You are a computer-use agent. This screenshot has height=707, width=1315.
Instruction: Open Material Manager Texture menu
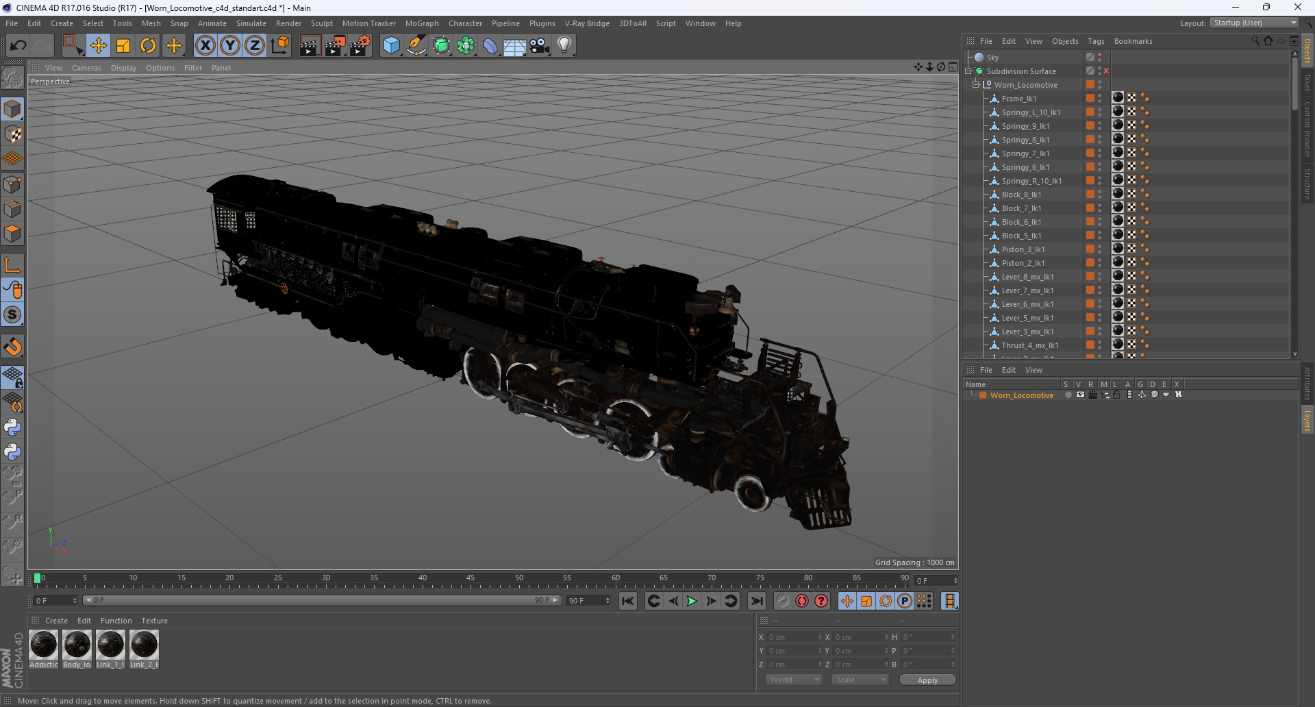155,621
